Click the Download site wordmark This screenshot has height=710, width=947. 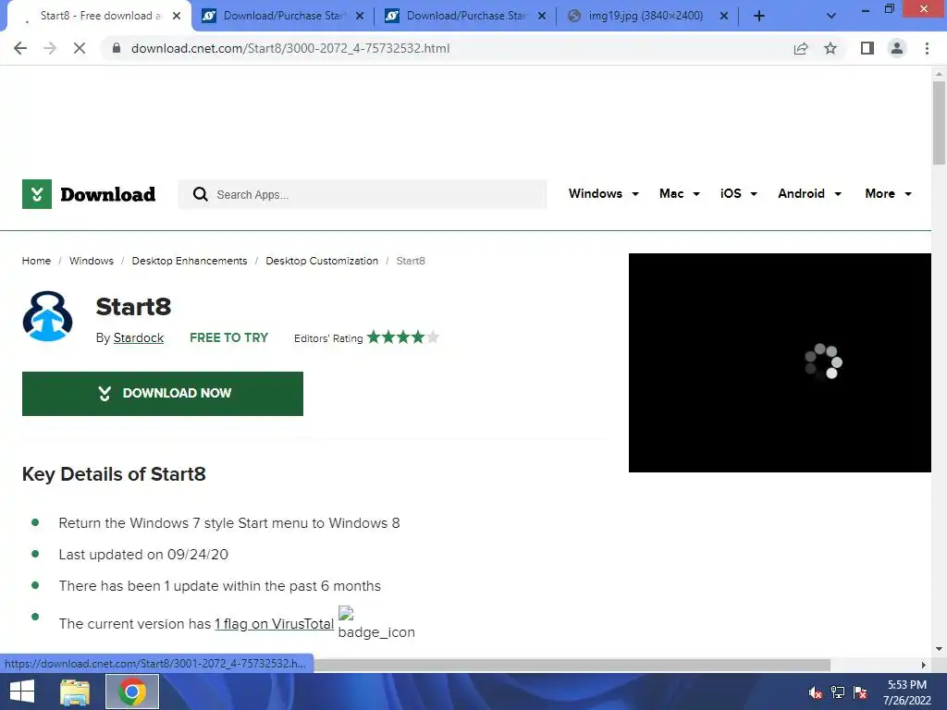[x=108, y=194]
